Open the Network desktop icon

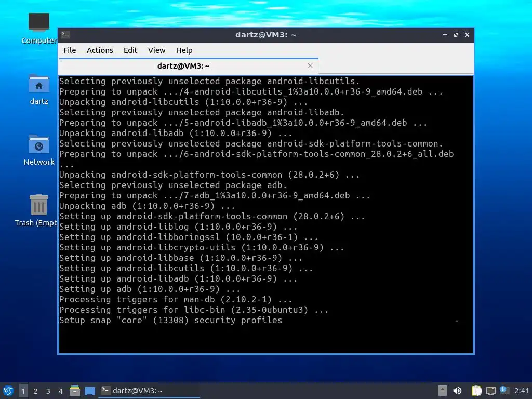[x=38, y=150]
